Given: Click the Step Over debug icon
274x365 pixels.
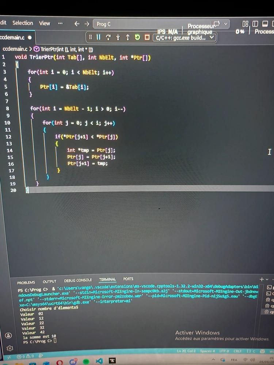Looking at the screenshot, I should (x=108, y=37).
